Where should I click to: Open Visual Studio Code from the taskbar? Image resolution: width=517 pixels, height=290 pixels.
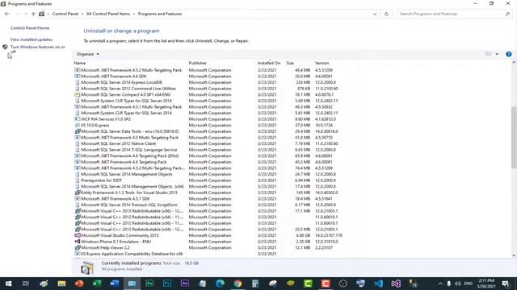379,284
